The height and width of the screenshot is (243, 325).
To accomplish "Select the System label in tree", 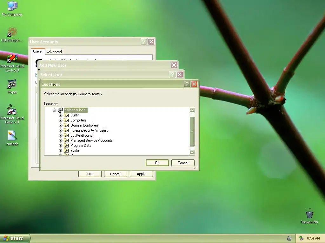I will pos(76,151).
